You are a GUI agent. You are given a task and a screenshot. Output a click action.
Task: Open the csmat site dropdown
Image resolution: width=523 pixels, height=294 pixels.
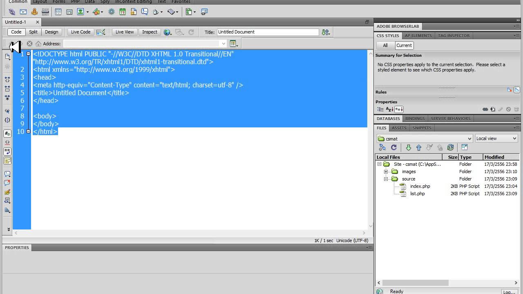[469, 138]
